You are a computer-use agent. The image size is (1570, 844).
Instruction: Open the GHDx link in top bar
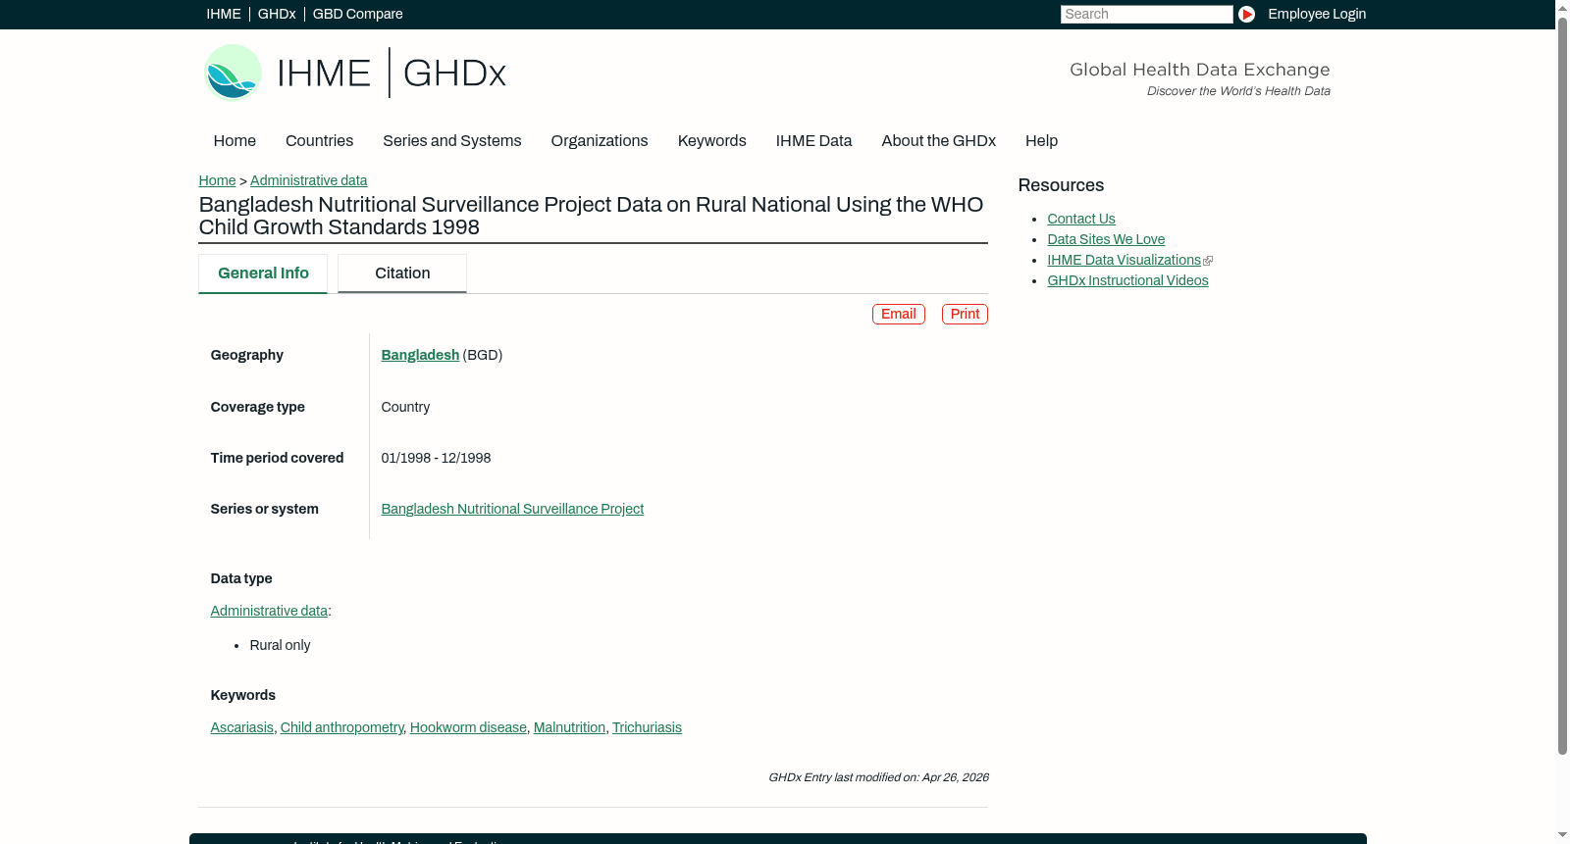coord(277,14)
